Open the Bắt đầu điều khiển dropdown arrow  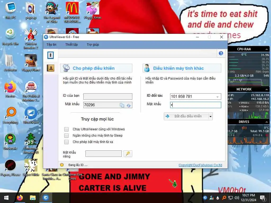(210, 116)
